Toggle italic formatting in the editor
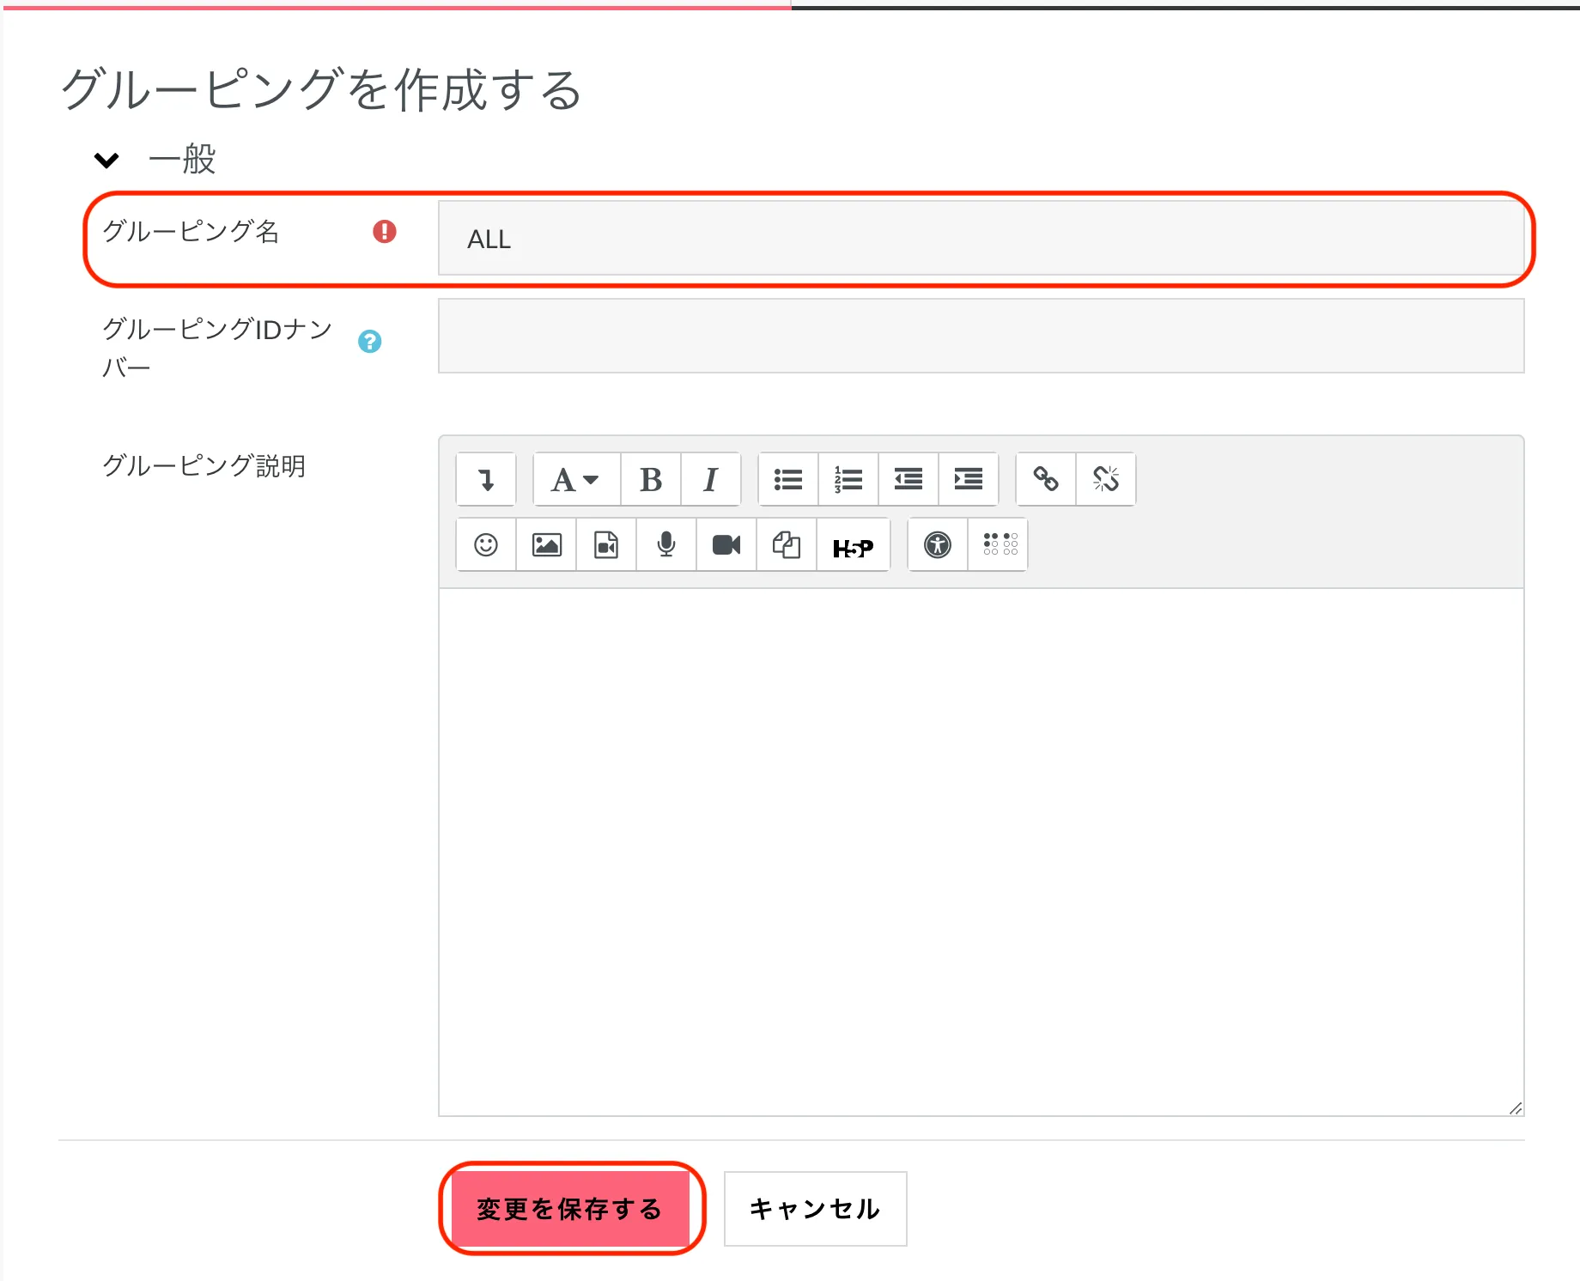The image size is (1580, 1281). click(x=710, y=479)
